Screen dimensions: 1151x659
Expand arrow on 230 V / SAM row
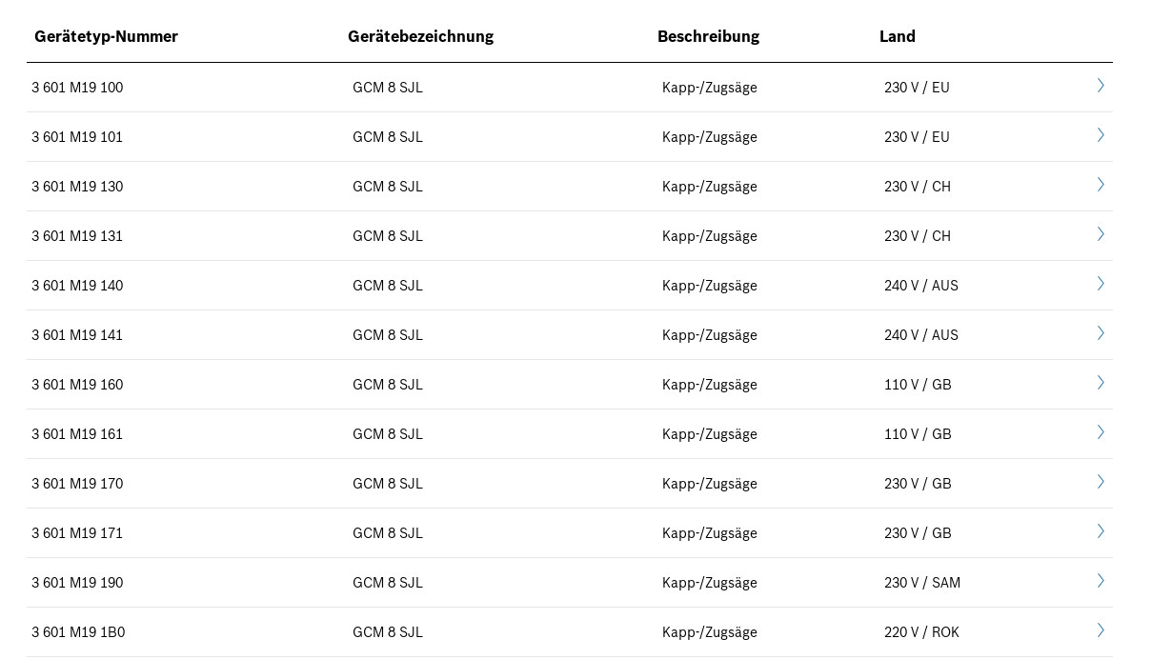pyautogui.click(x=1101, y=581)
